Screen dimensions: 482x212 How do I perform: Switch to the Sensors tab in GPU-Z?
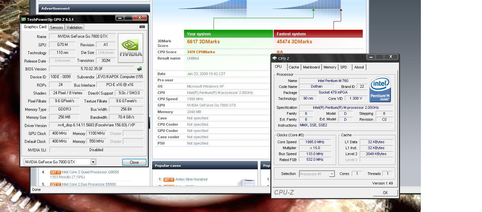point(57,27)
